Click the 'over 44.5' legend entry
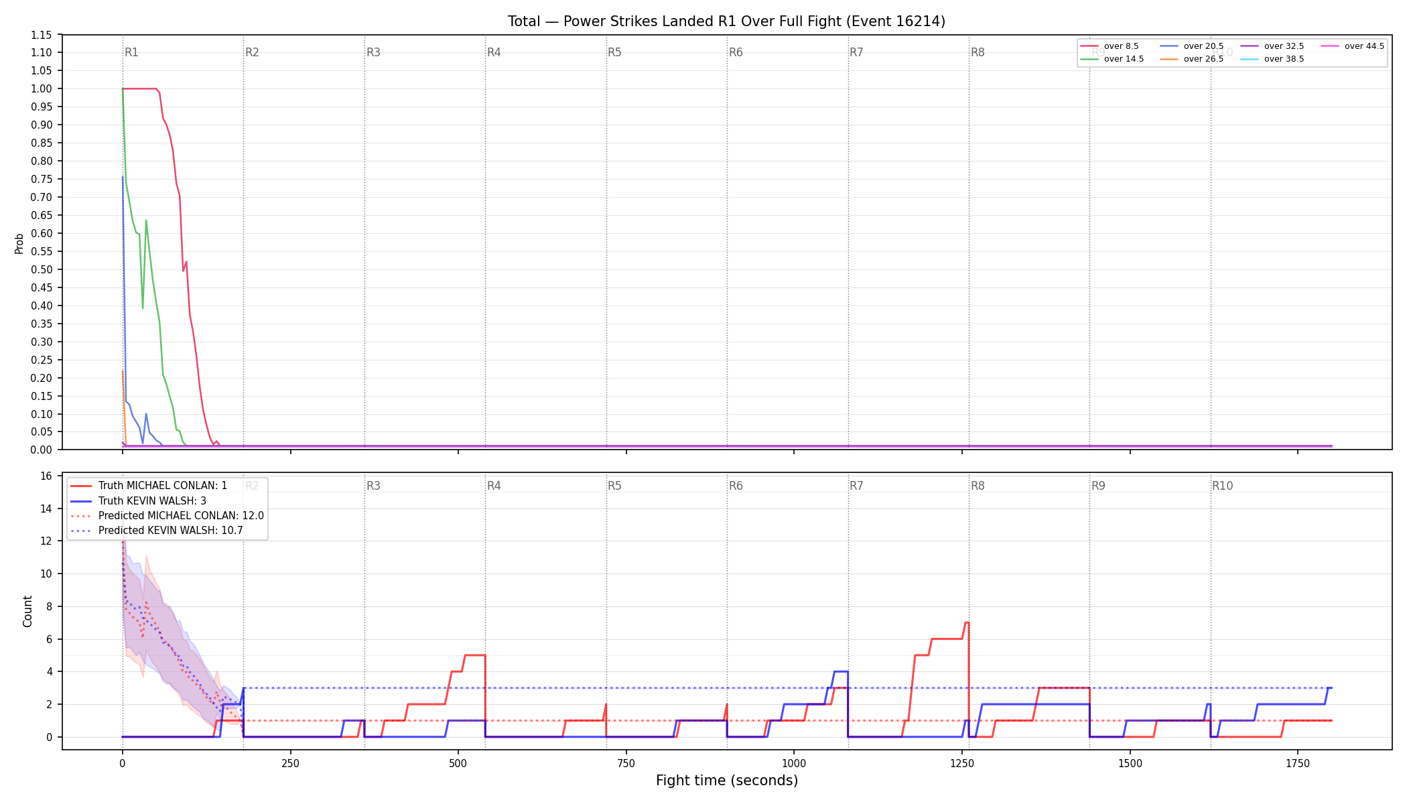The image size is (1407, 804). coord(1353,46)
